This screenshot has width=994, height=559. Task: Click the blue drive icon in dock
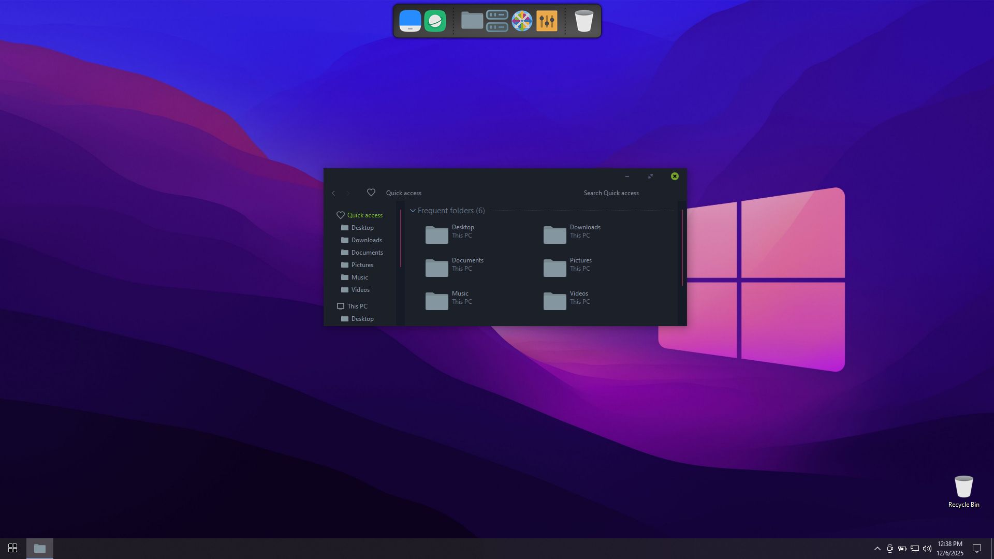(x=410, y=21)
